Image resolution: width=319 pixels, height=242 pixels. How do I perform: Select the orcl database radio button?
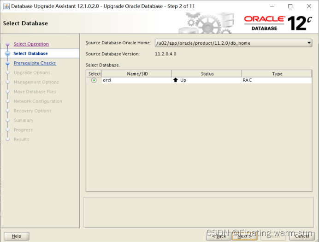coord(94,80)
